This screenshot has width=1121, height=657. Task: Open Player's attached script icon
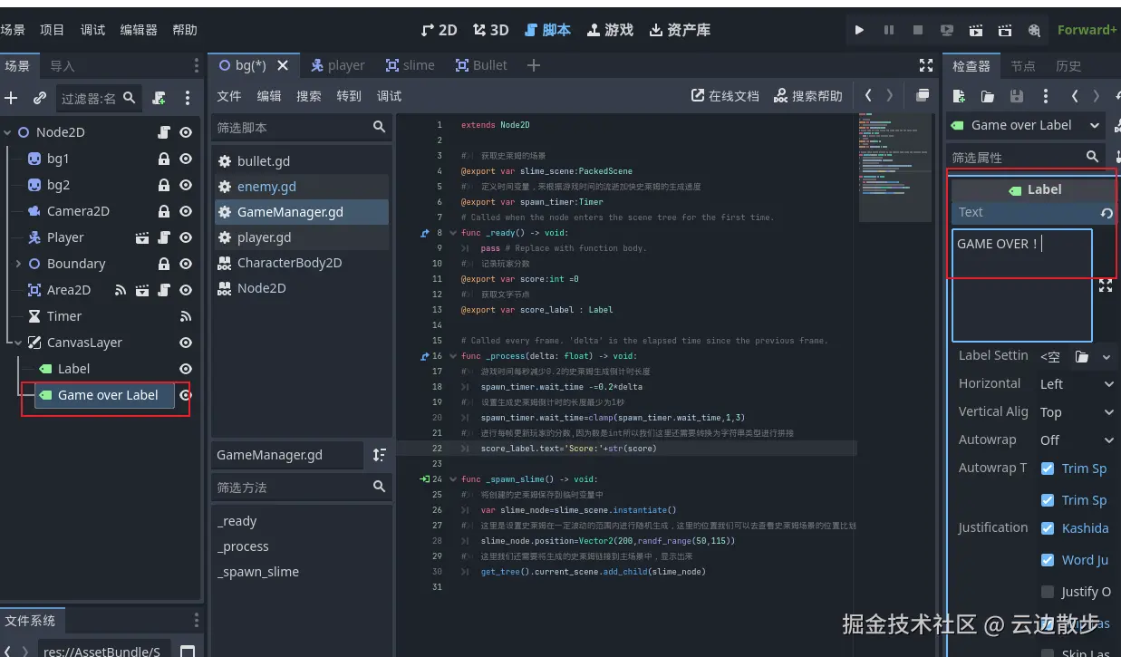164,237
